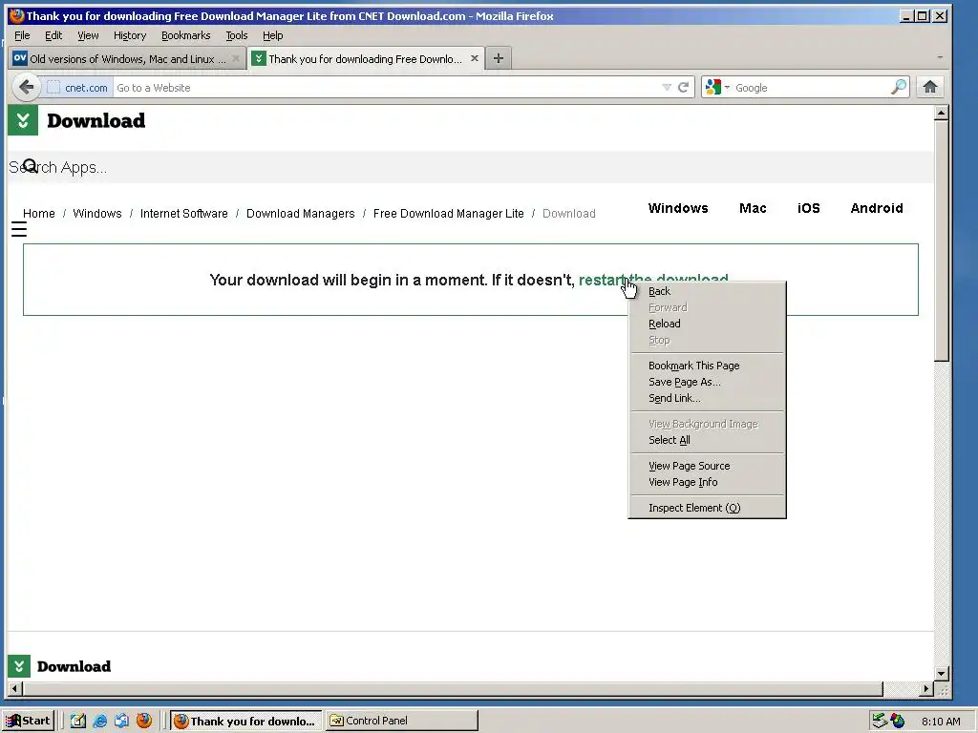This screenshot has height=733, width=978.
Task: Click the search magnifier icon in Google box
Action: pos(898,87)
